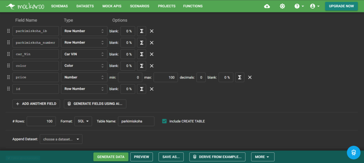Click the UPGRADE NOW button
This screenshot has width=364, height=163.
341,6
